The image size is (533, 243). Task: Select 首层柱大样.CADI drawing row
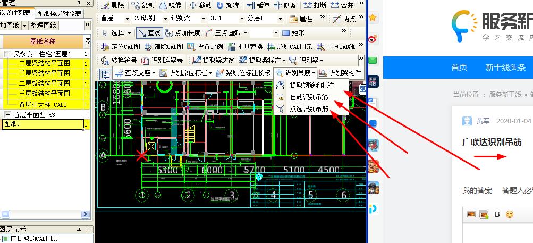(43, 104)
